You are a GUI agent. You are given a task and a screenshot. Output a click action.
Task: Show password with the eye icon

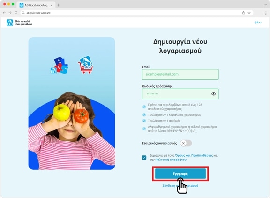[x=214, y=94]
